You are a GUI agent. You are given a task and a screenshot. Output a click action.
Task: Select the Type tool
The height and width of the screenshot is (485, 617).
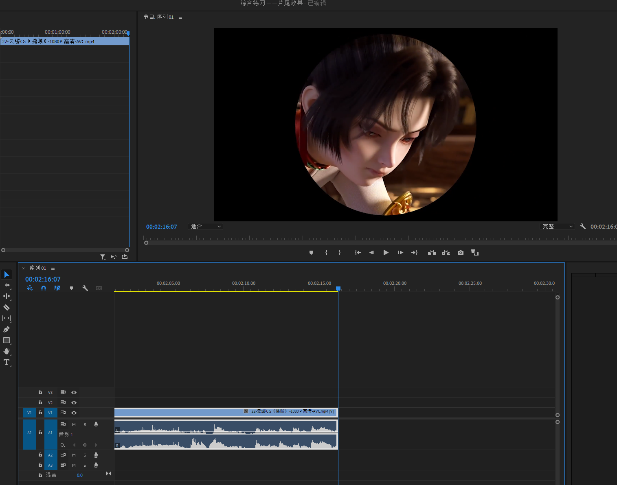click(7, 362)
